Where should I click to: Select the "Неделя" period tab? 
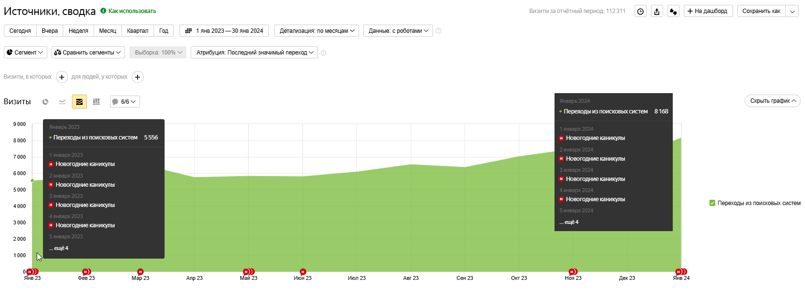point(78,31)
